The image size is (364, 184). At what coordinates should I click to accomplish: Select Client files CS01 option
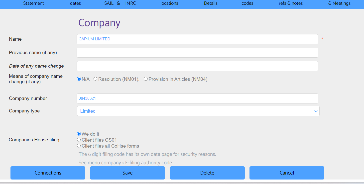tap(79, 140)
